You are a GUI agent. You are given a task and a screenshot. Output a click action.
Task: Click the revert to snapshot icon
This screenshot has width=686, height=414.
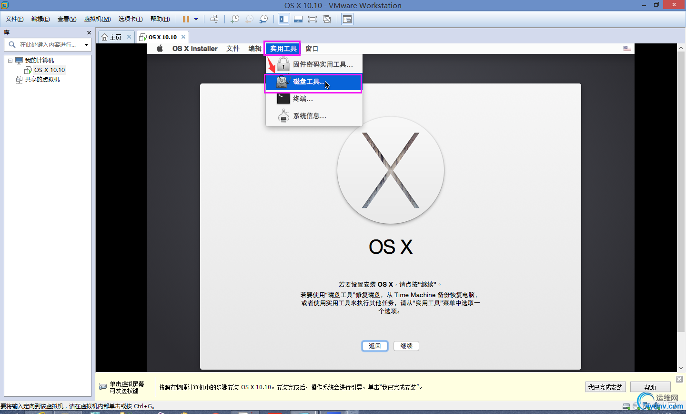click(249, 19)
